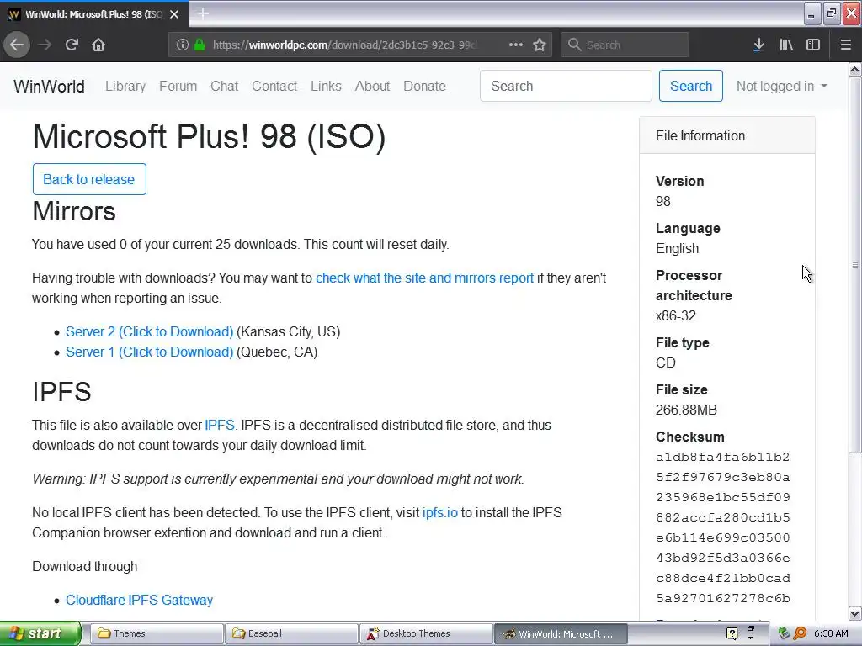
Task: Open check what the site and mirrors report link
Action: pyautogui.click(x=424, y=278)
